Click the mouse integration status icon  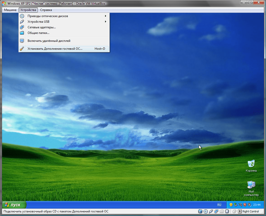(235, 211)
